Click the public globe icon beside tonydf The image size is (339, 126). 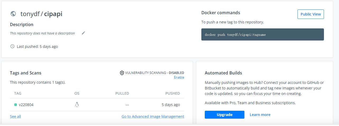pyautogui.click(x=13, y=14)
